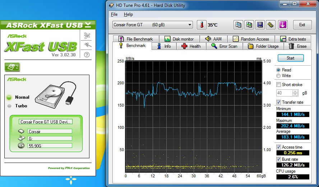
Task: Click the 55.90G capacity field
Action: tap(50, 146)
